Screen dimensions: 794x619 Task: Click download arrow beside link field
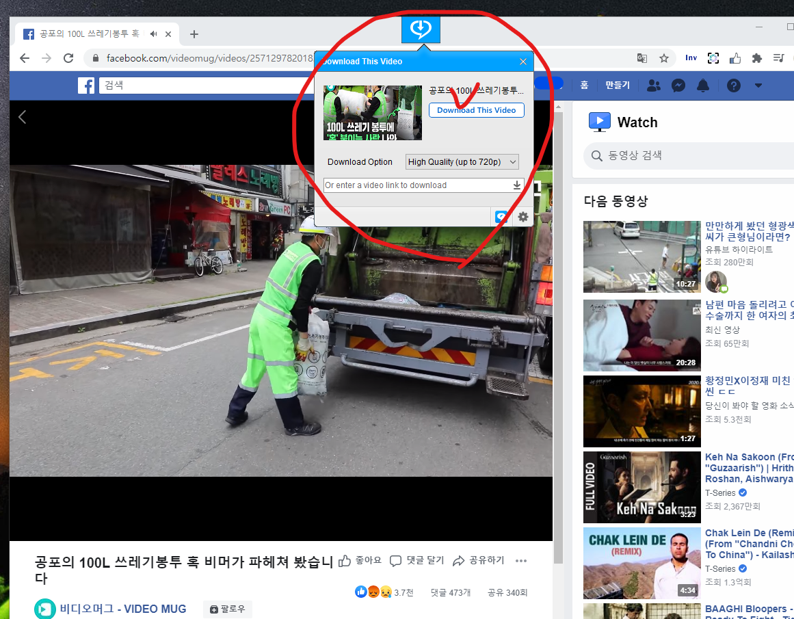point(516,185)
